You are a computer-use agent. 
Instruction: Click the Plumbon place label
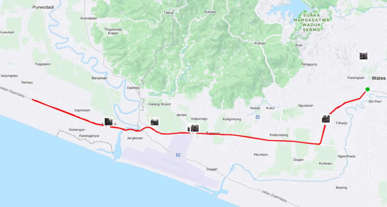[x=261, y=155]
